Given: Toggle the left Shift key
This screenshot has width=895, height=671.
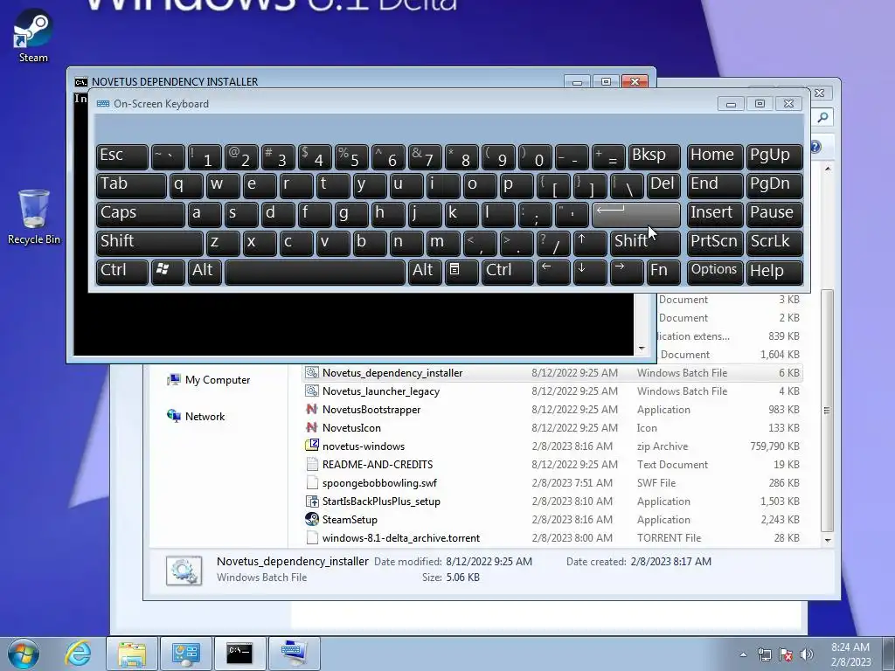Looking at the screenshot, I should pos(149,243).
